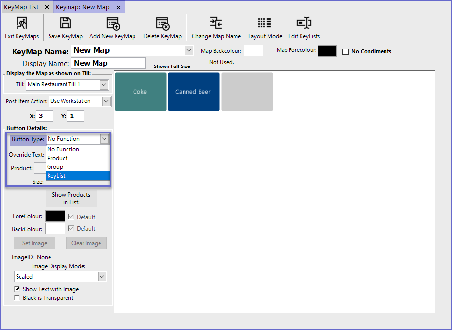Toggle Show Text with Image checkbox
Screen dimensions: 452x330
coord(17,289)
